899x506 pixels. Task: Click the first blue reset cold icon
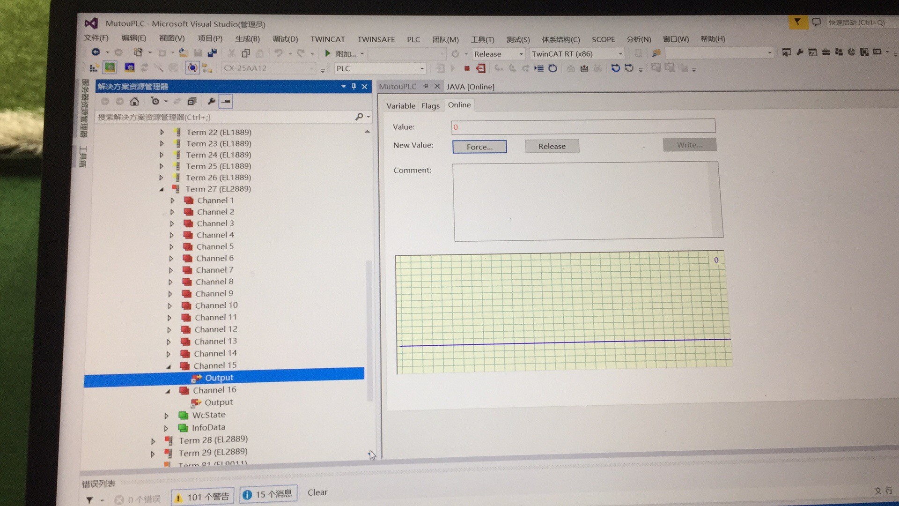tap(616, 68)
